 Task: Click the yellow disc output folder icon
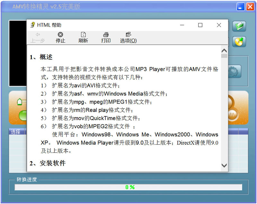[239, 42]
